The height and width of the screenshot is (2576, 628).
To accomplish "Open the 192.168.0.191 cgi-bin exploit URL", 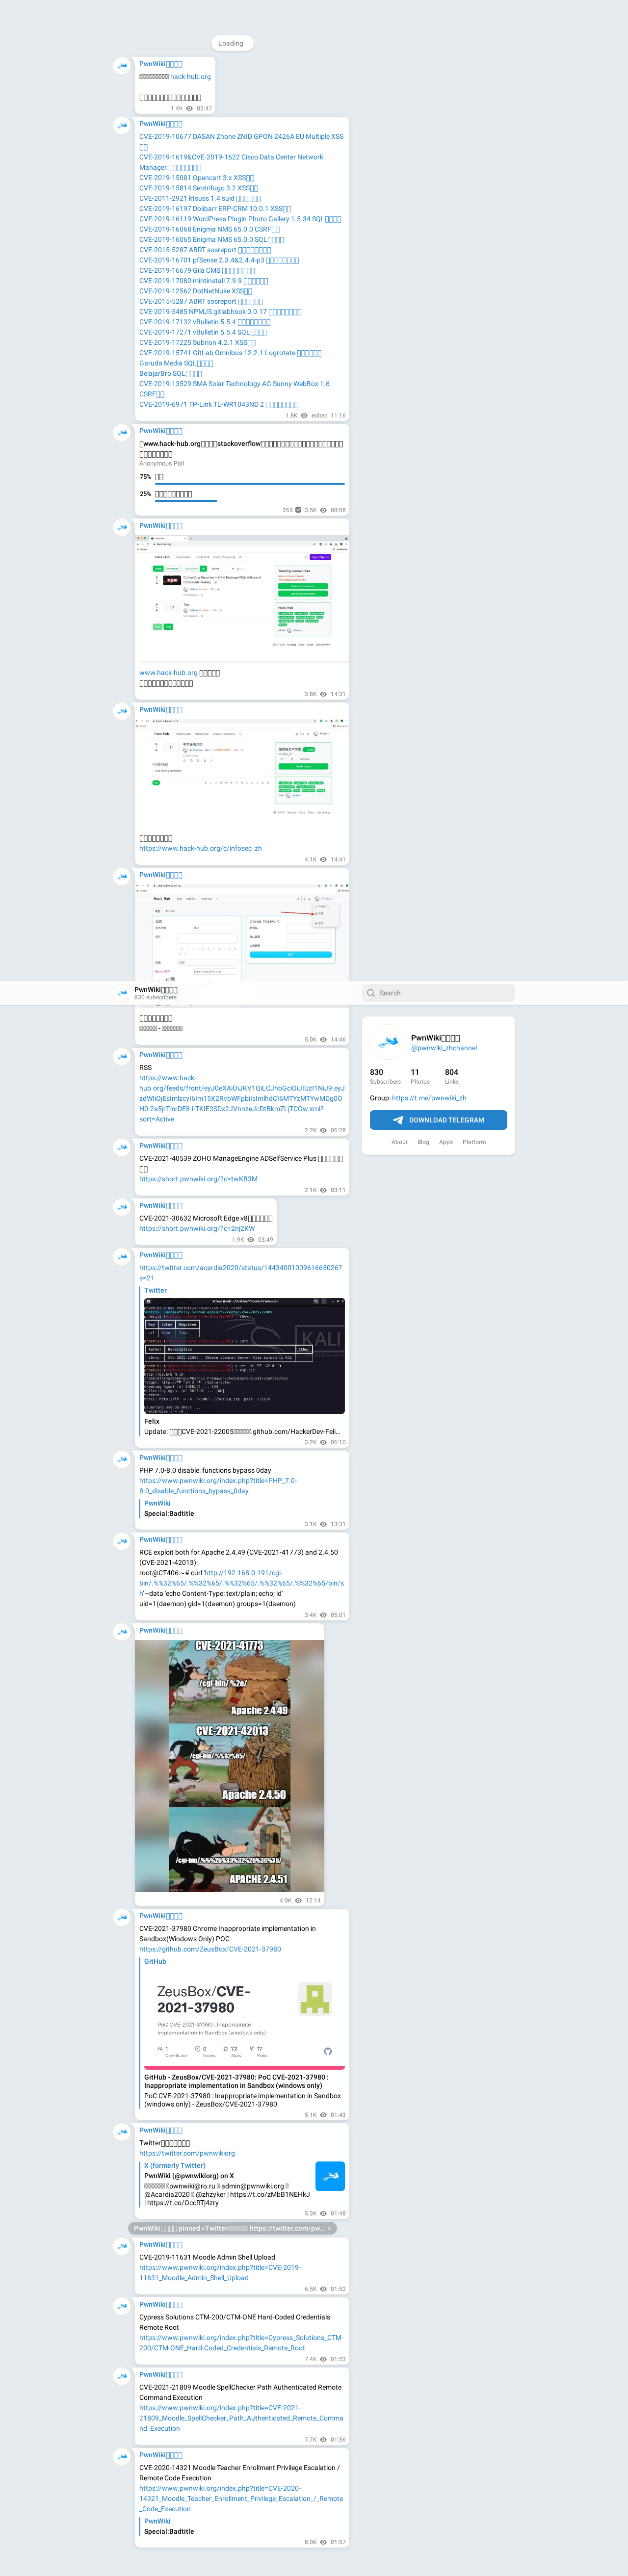I will pos(241,1583).
